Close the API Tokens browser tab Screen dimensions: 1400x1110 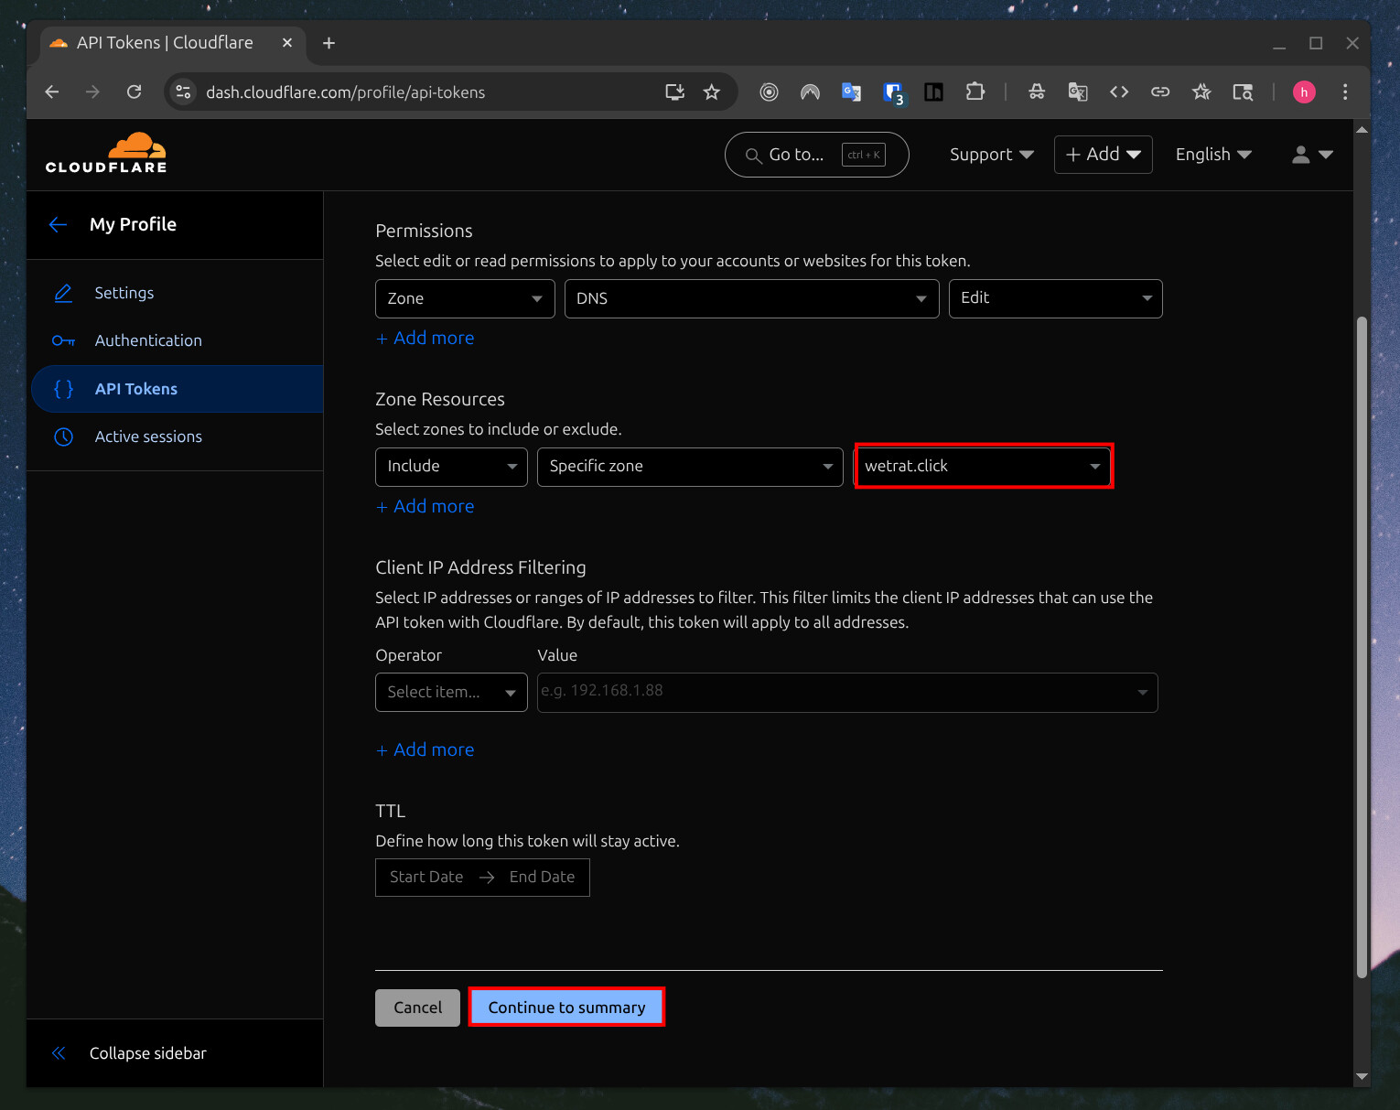tap(286, 42)
